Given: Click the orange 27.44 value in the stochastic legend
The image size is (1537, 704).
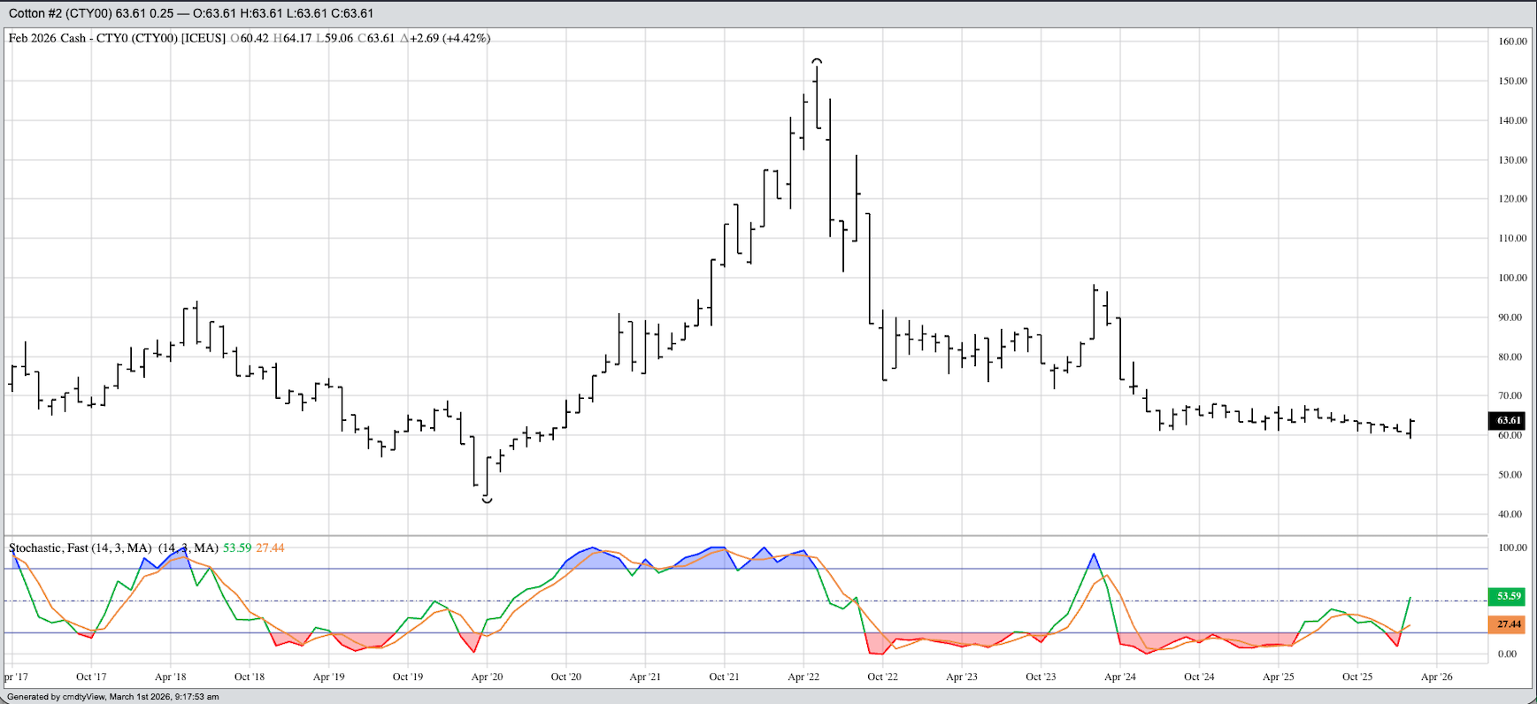Looking at the screenshot, I should [x=270, y=548].
